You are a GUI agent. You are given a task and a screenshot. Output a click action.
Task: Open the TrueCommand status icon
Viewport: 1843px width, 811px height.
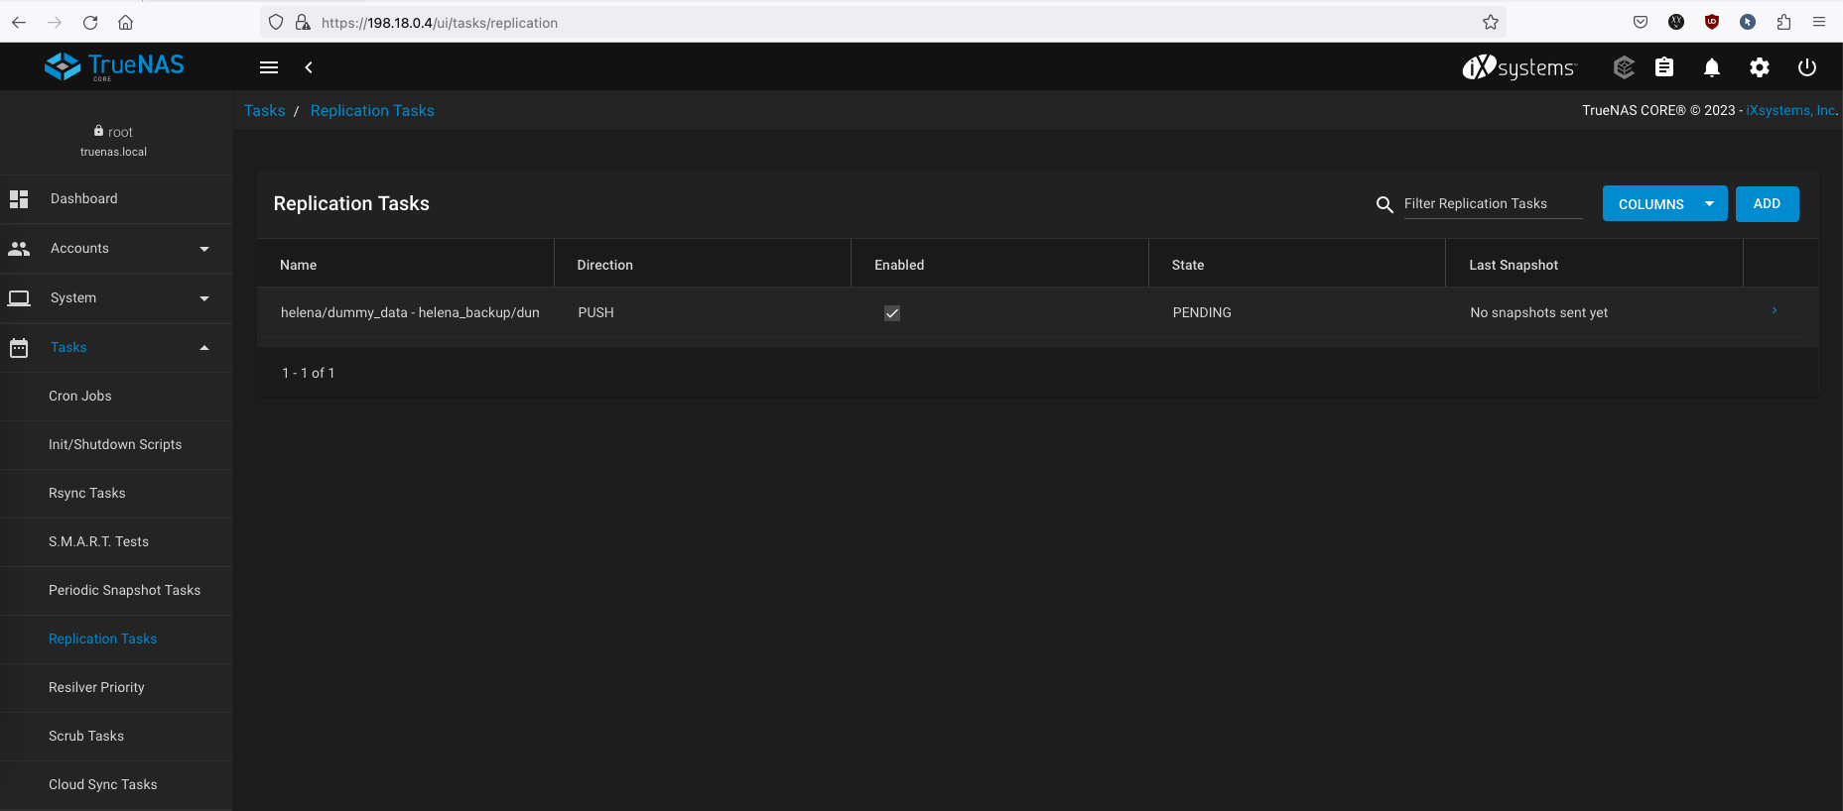click(x=1624, y=67)
